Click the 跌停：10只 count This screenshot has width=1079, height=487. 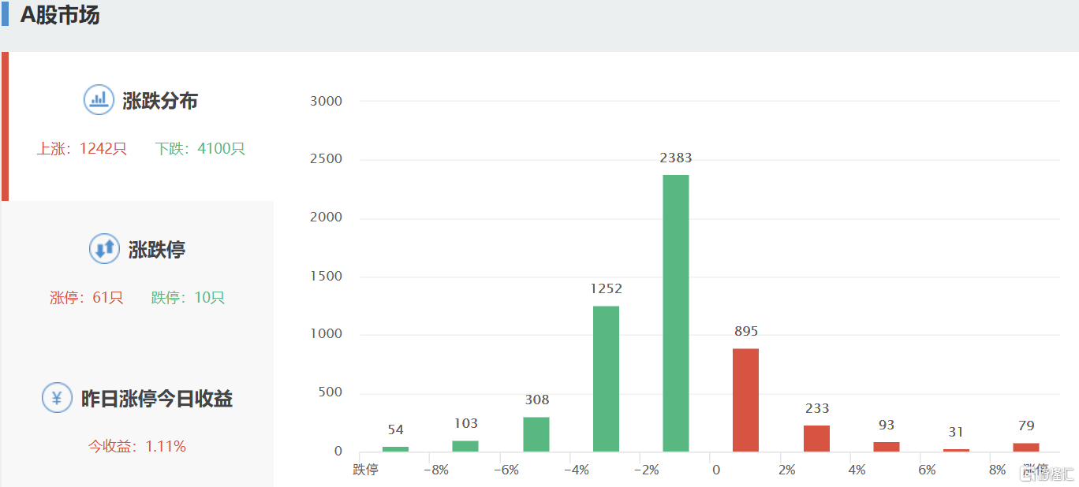[x=188, y=298]
